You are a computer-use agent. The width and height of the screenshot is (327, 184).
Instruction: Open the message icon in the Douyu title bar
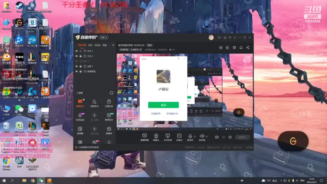click(219, 38)
